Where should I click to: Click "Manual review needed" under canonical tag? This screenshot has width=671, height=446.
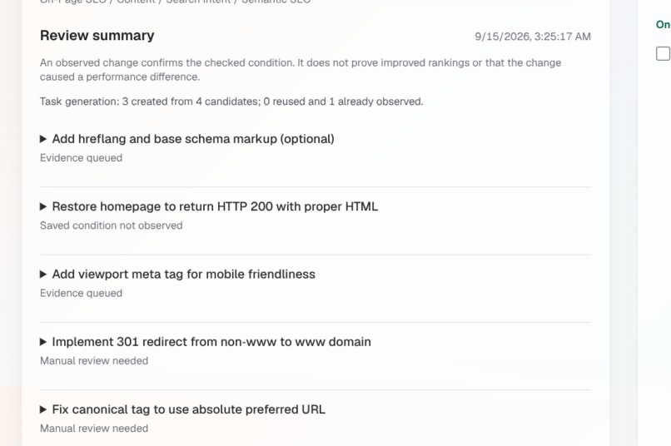[x=94, y=428]
